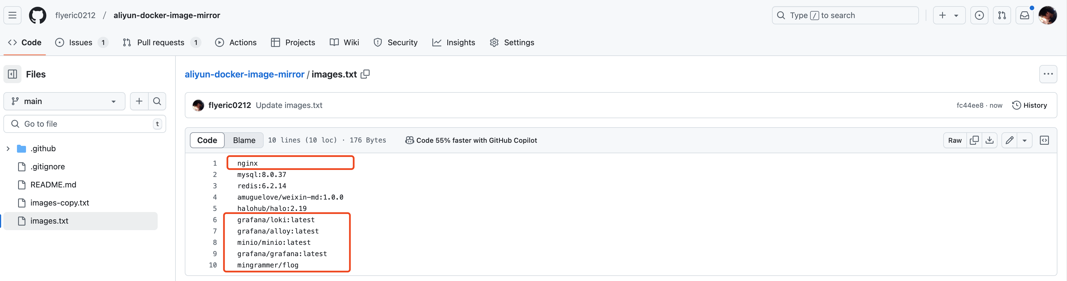The image size is (1067, 281).
Task: Expand more edit options dropdown arrow
Action: 1025,140
